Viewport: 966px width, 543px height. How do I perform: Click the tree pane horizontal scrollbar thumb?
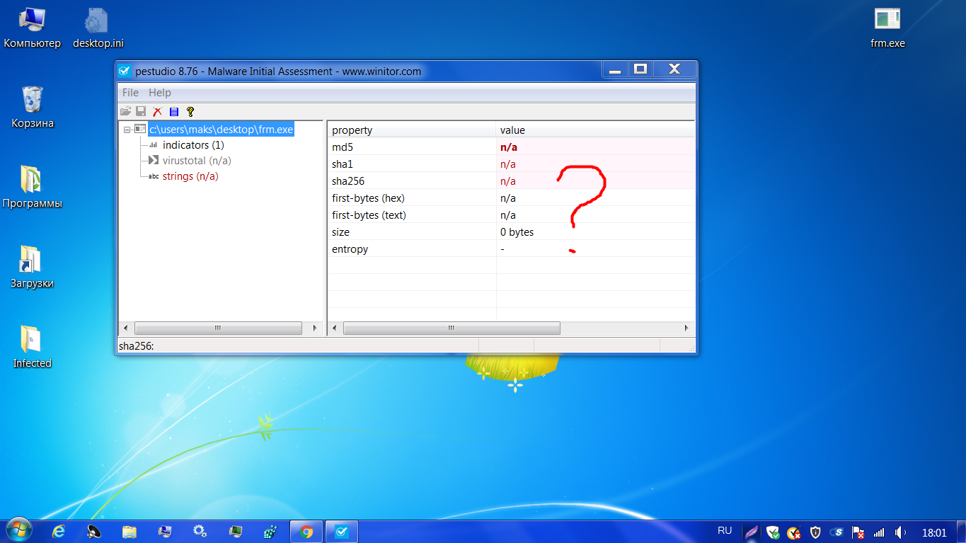(218, 328)
